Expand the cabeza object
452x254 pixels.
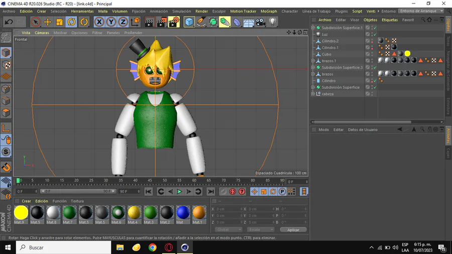tap(313, 94)
